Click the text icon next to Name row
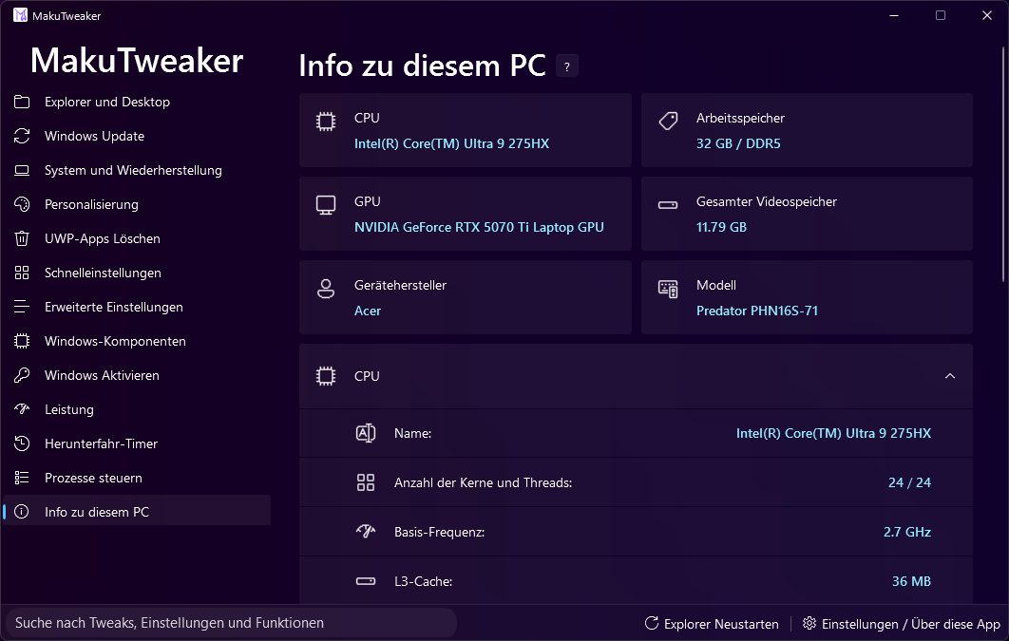 [366, 433]
